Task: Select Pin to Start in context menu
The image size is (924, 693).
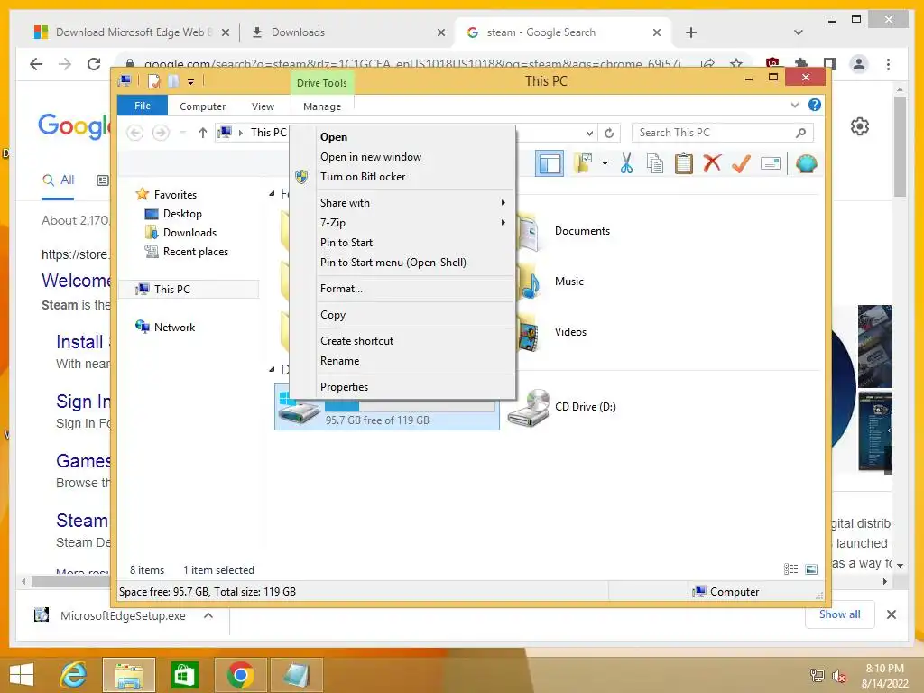Action: click(402, 243)
